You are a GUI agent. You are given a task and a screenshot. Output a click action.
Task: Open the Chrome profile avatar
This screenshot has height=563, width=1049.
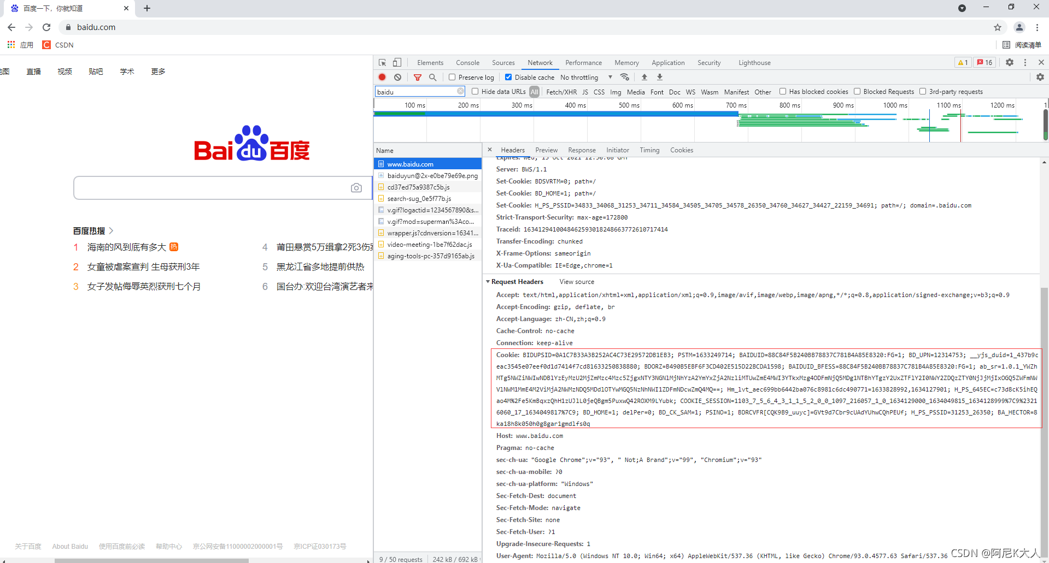(x=1019, y=27)
